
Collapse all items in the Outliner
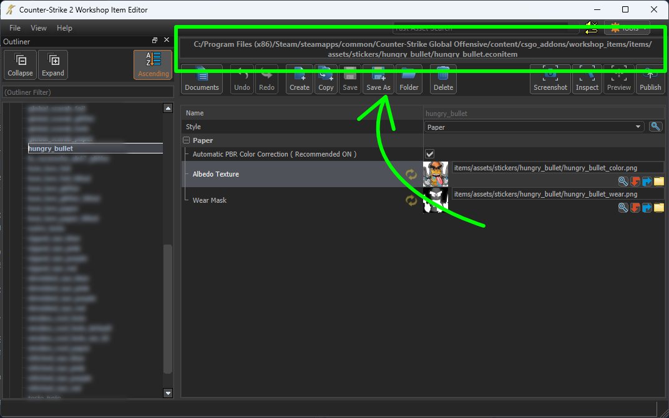[x=20, y=65]
